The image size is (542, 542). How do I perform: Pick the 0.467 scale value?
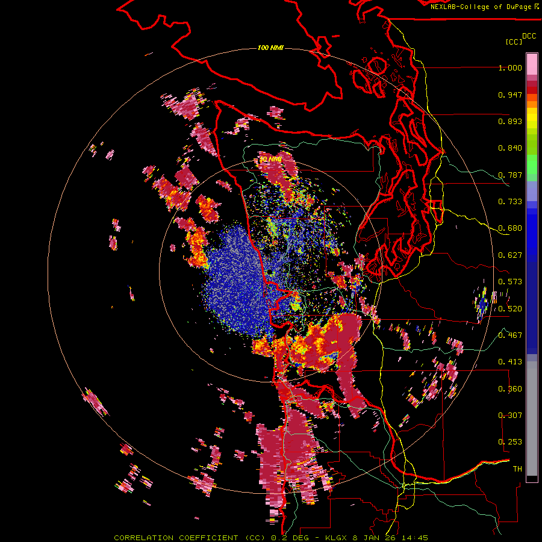[x=510, y=335]
